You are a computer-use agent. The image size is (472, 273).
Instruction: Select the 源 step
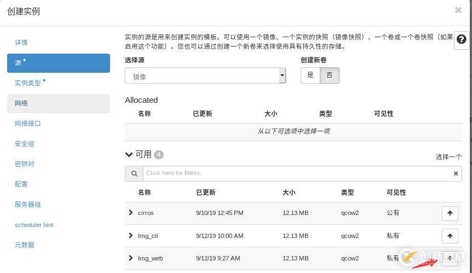point(59,63)
